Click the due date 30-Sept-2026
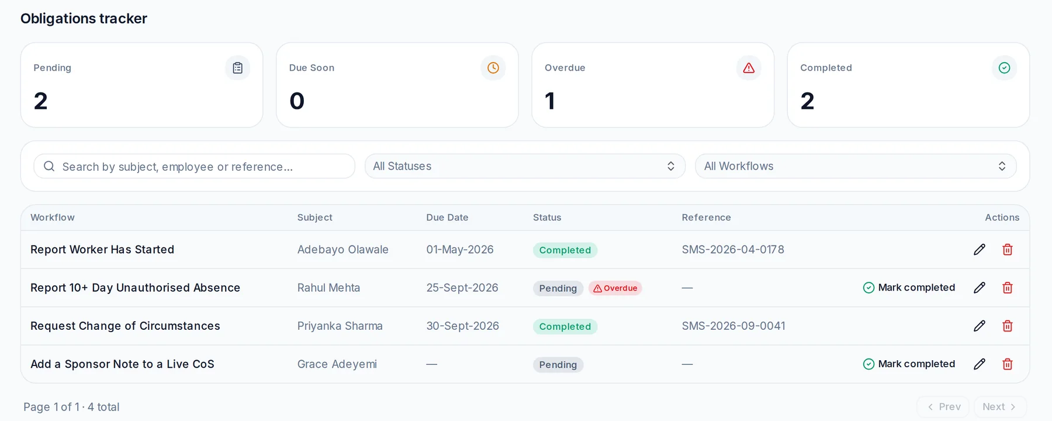The image size is (1052, 421). (x=462, y=326)
